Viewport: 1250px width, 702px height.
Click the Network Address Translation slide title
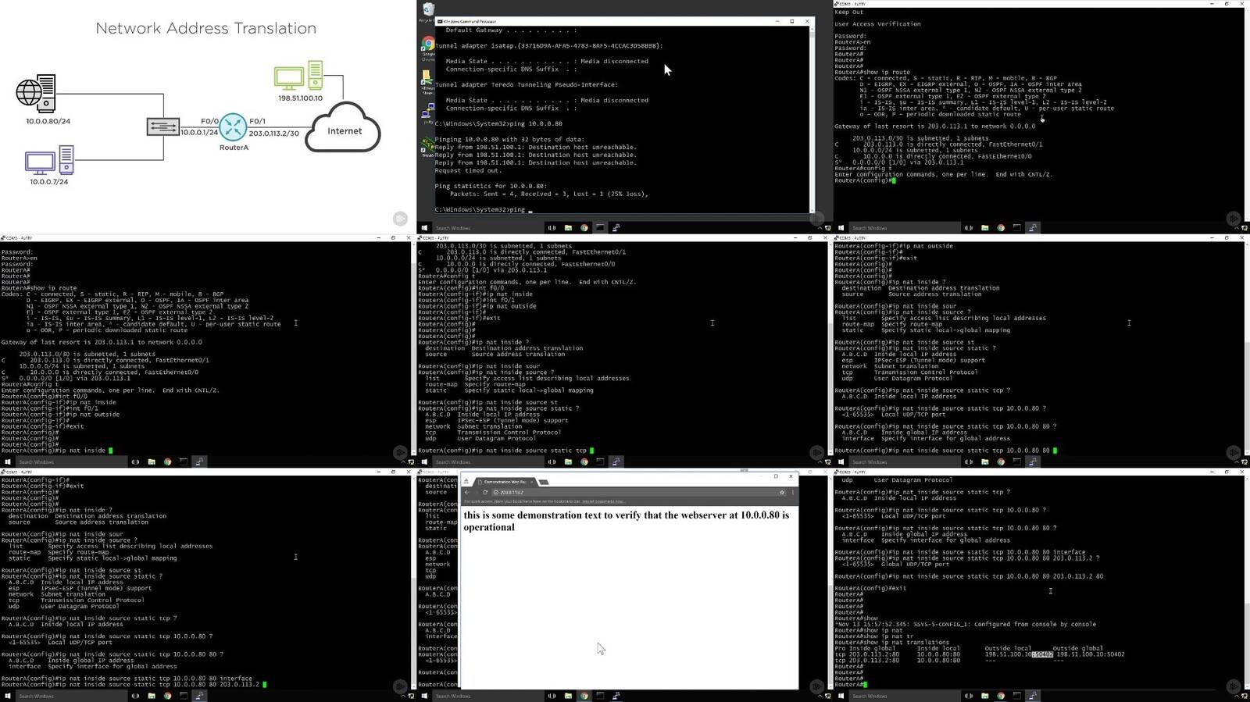205,28
